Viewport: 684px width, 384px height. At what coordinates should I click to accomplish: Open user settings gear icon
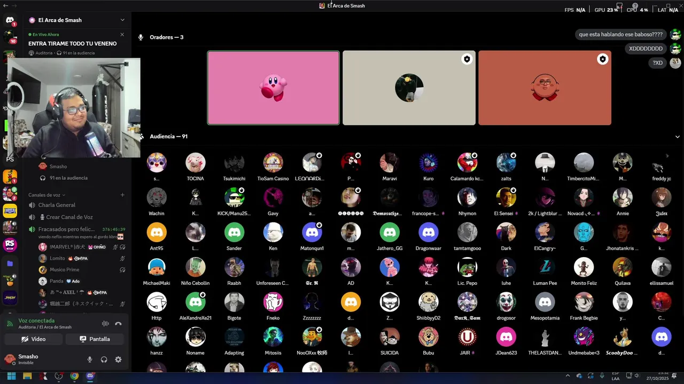click(x=118, y=359)
